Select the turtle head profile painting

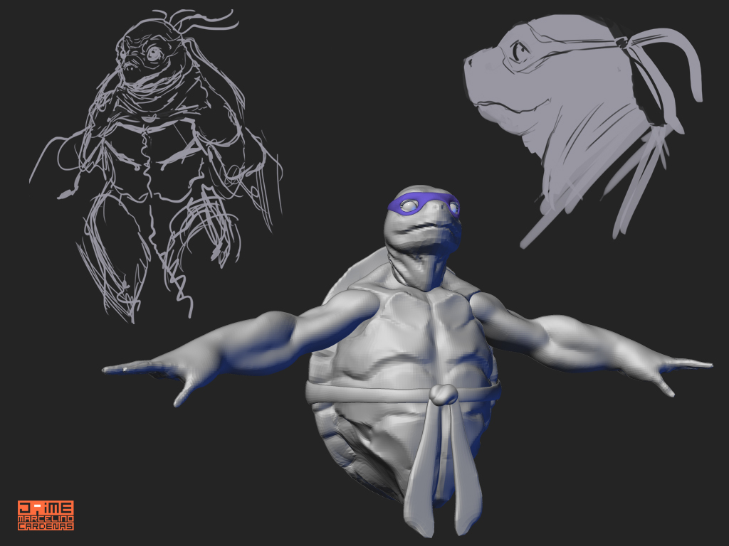point(584,130)
